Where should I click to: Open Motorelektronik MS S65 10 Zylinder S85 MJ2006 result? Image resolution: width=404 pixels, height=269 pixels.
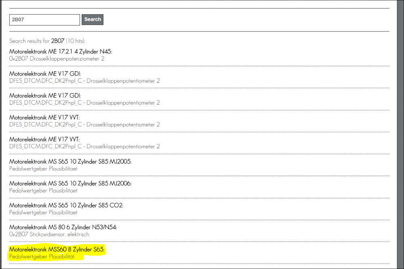click(70, 183)
